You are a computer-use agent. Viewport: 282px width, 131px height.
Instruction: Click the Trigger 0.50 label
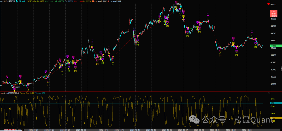tap(40, 93)
